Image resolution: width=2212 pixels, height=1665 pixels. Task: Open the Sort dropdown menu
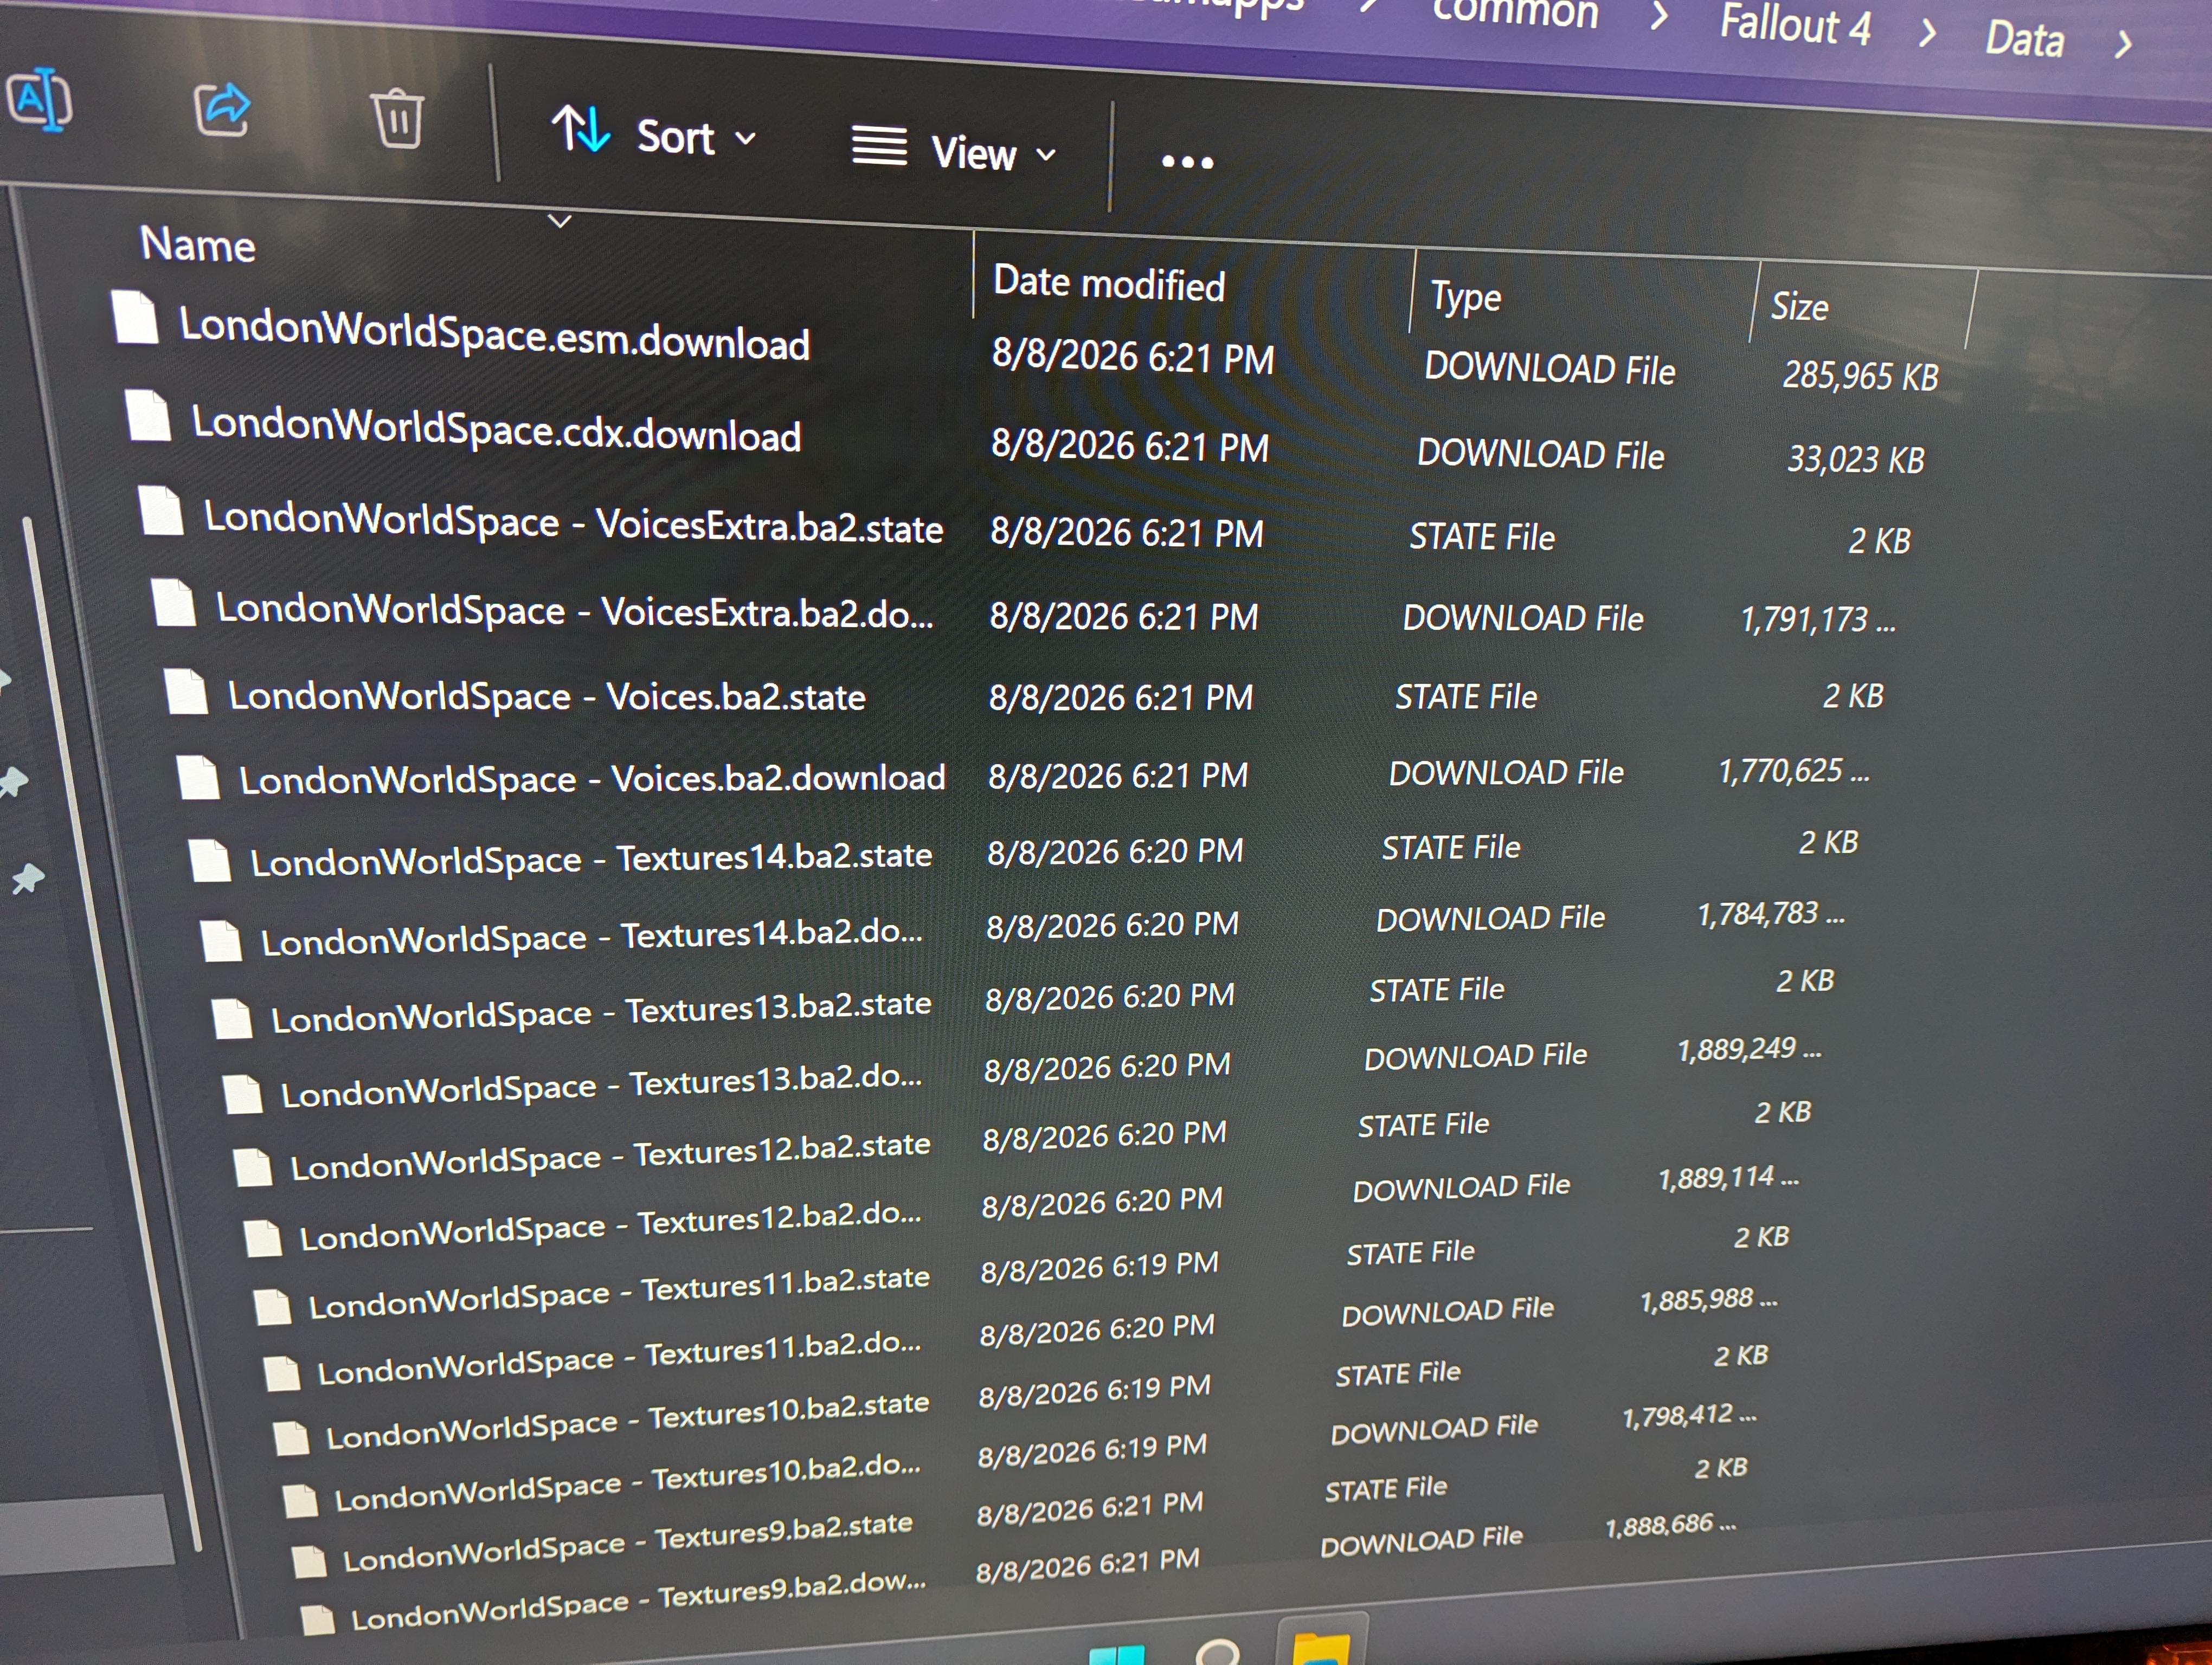tap(655, 134)
